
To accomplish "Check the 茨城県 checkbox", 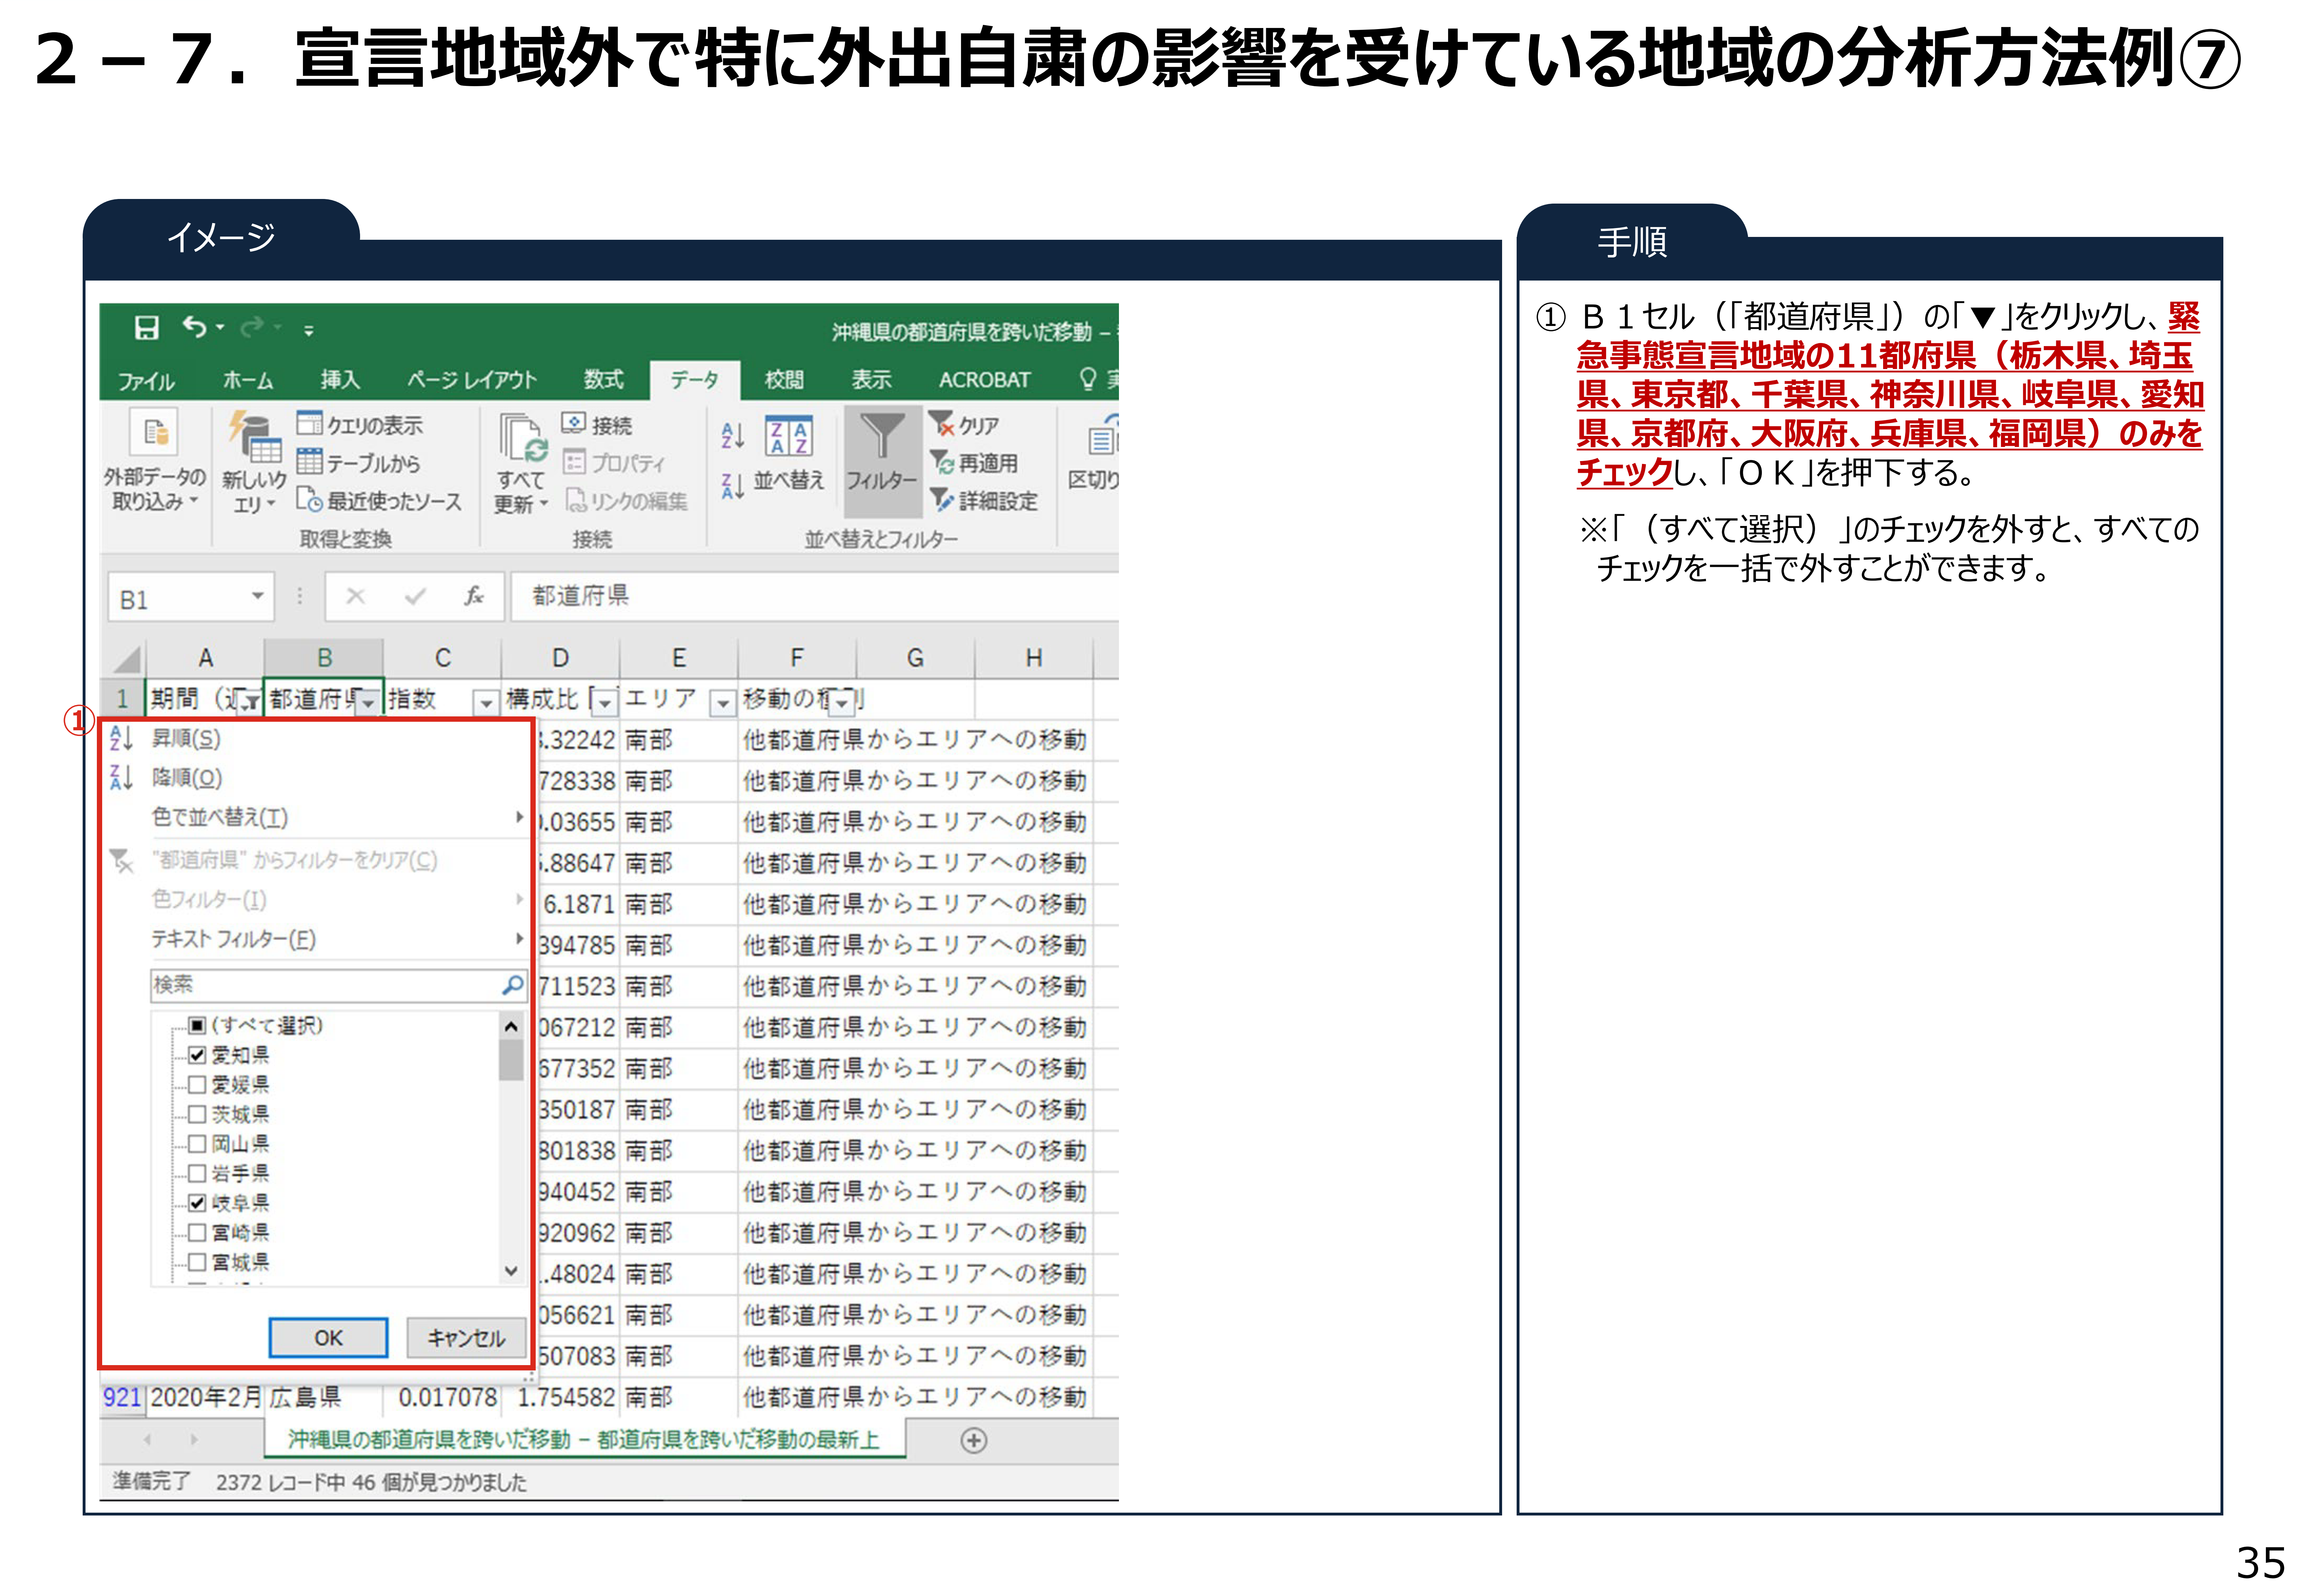I will point(197,1114).
